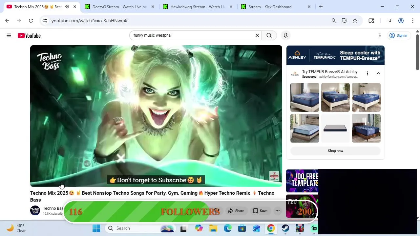Click the address bar URL
420x236 pixels.
tap(90, 21)
